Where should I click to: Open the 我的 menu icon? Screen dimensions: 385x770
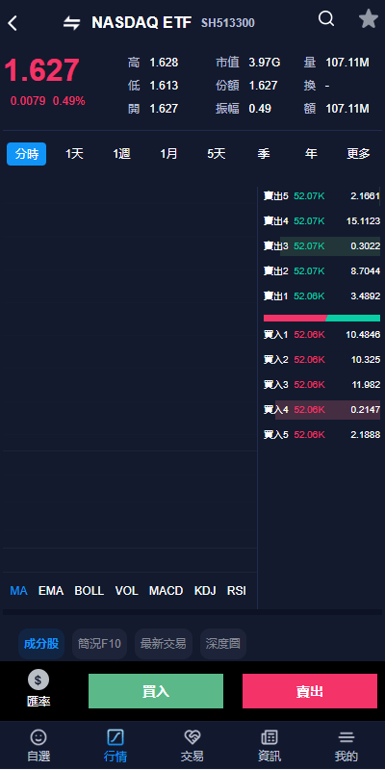coord(346,737)
